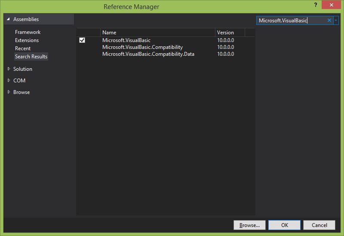Select Microsoft.VisualBasic.Compatibility row
The width and height of the screenshot is (344, 236).
coord(166,47)
